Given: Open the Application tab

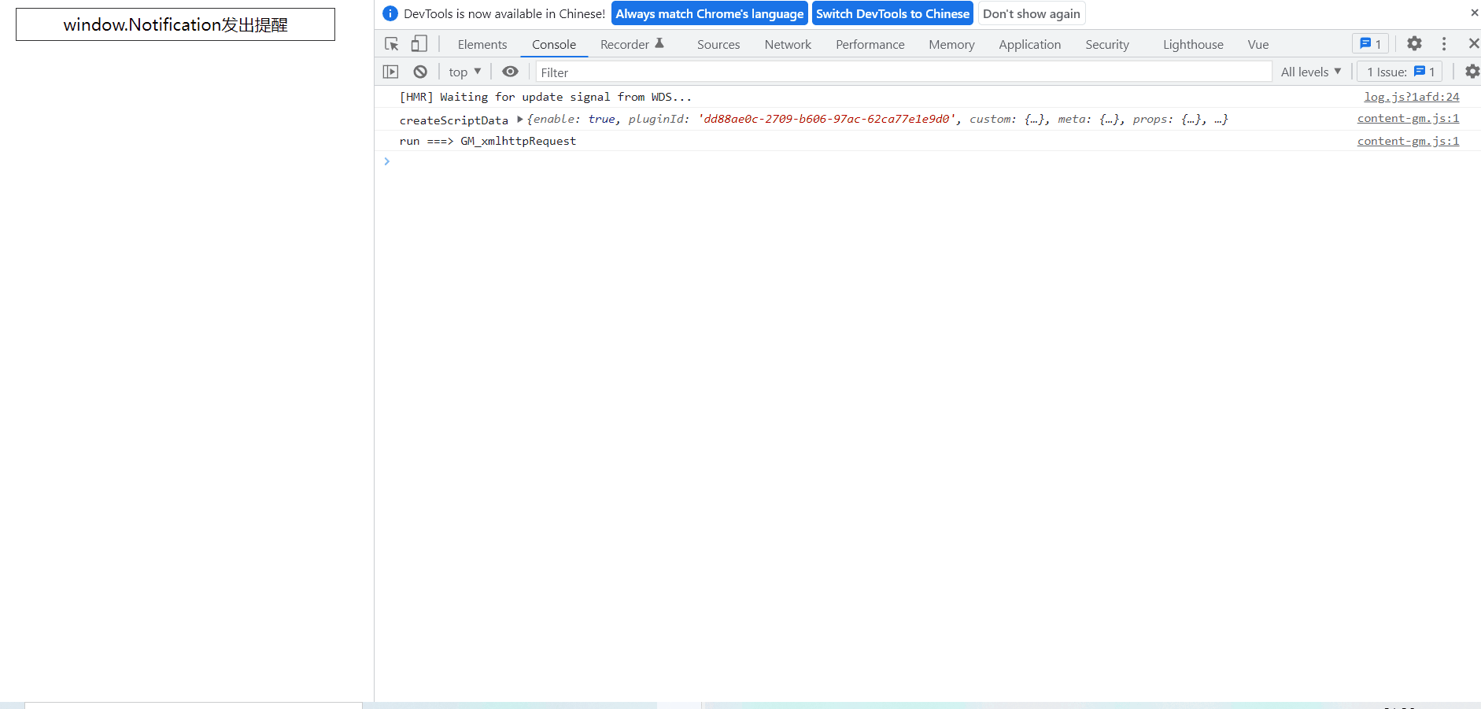Looking at the screenshot, I should click(1030, 44).
